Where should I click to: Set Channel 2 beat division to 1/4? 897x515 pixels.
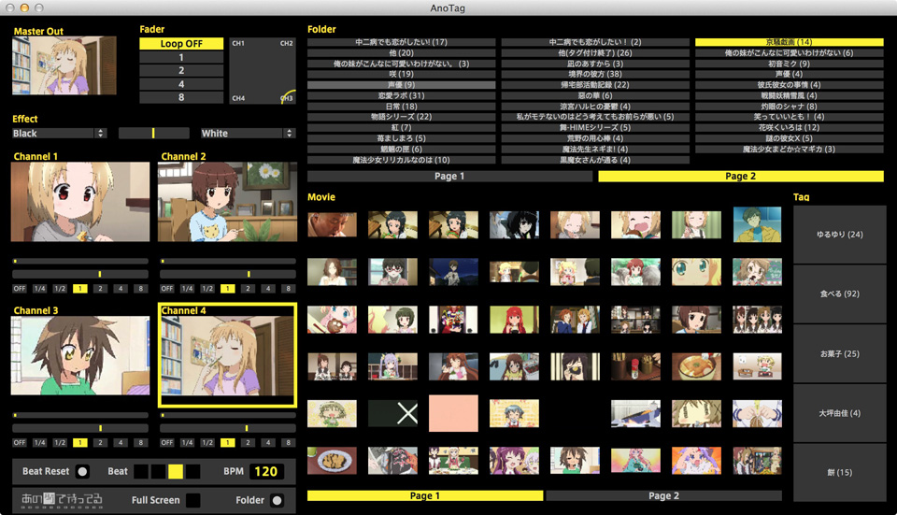click(187, 289)
